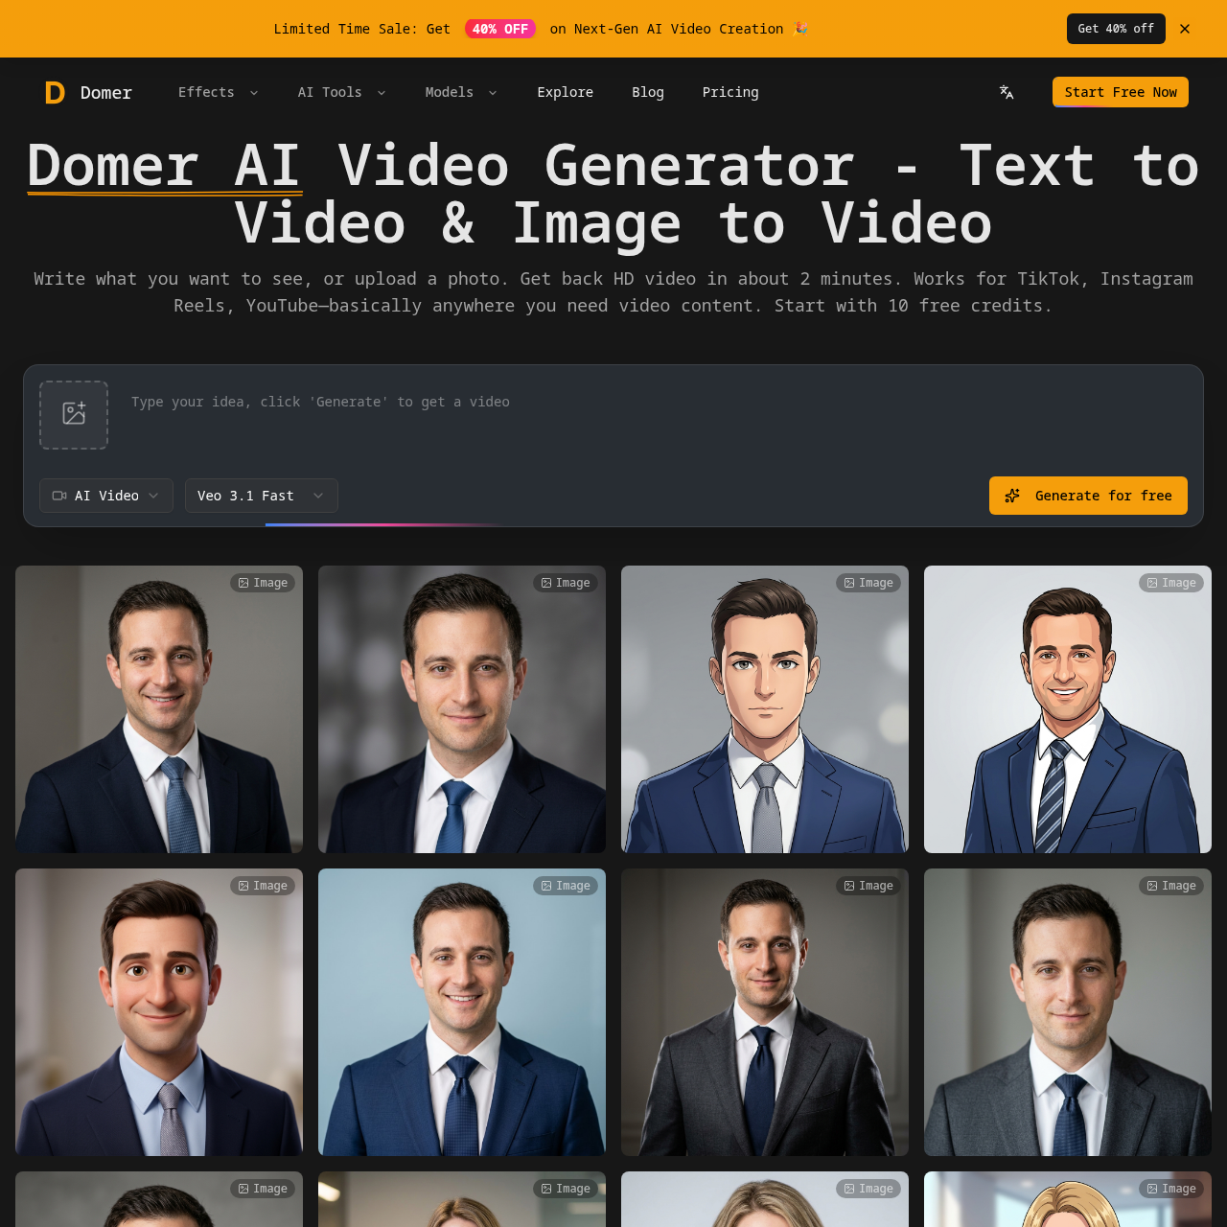Click the image upload icon box
The image size is (1227, 1227).
tap(74, 414)
